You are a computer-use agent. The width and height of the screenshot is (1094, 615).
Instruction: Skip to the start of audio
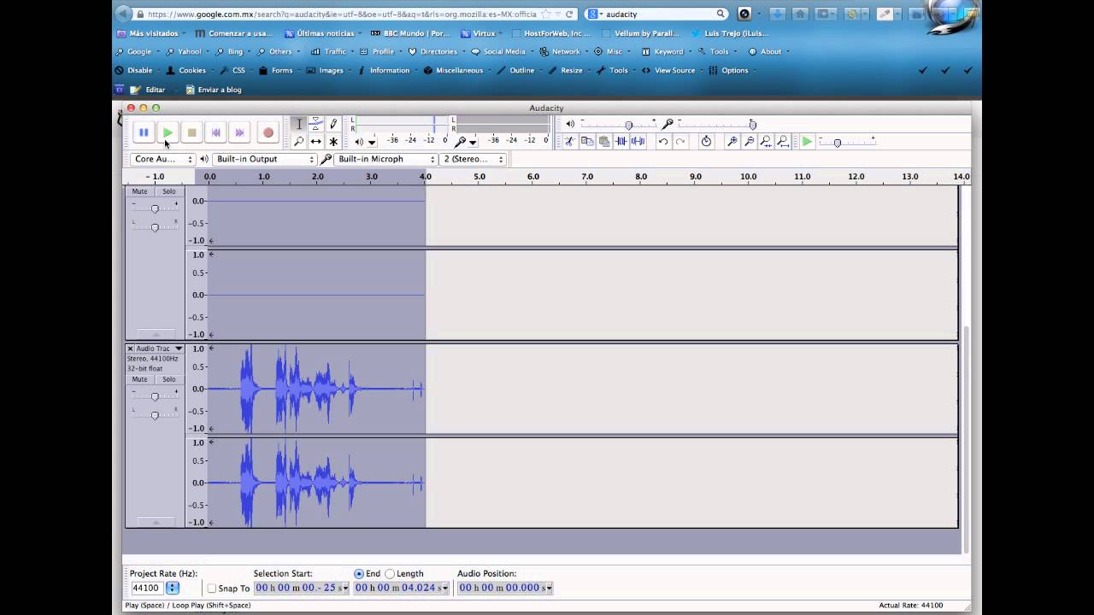point(215,132)
